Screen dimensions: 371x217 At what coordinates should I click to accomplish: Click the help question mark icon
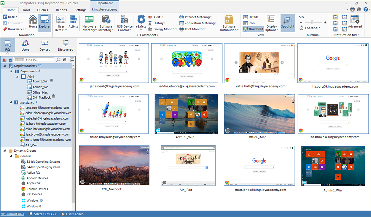pos(366,9)
